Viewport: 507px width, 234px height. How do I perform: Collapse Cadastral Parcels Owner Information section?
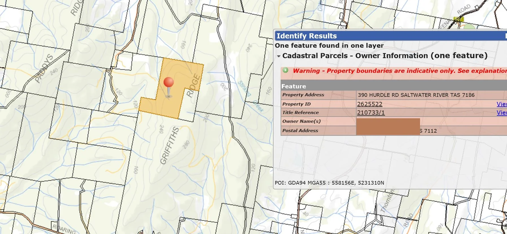279,56
